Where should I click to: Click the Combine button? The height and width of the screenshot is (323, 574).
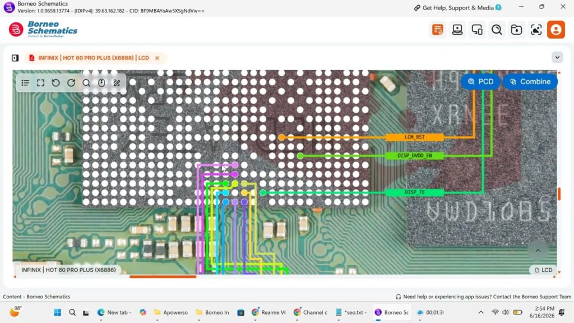tap(530, 82)
